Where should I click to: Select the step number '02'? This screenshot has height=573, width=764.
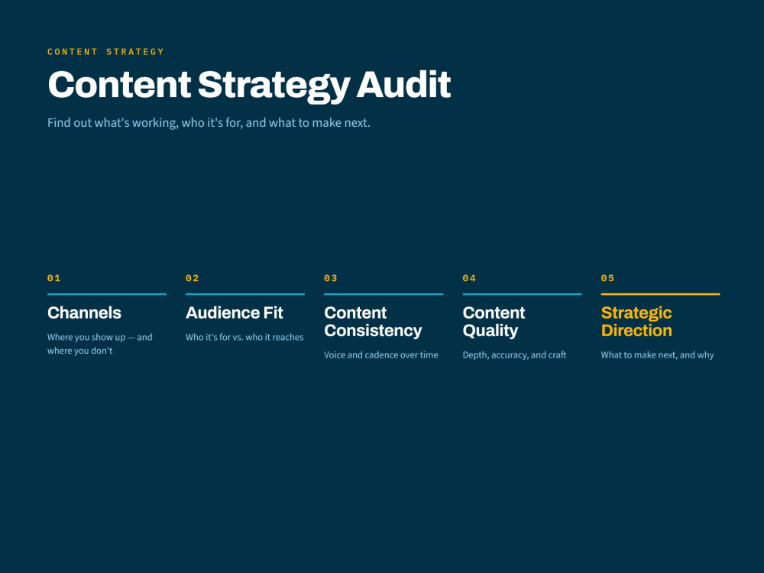[x=193, y=278]
